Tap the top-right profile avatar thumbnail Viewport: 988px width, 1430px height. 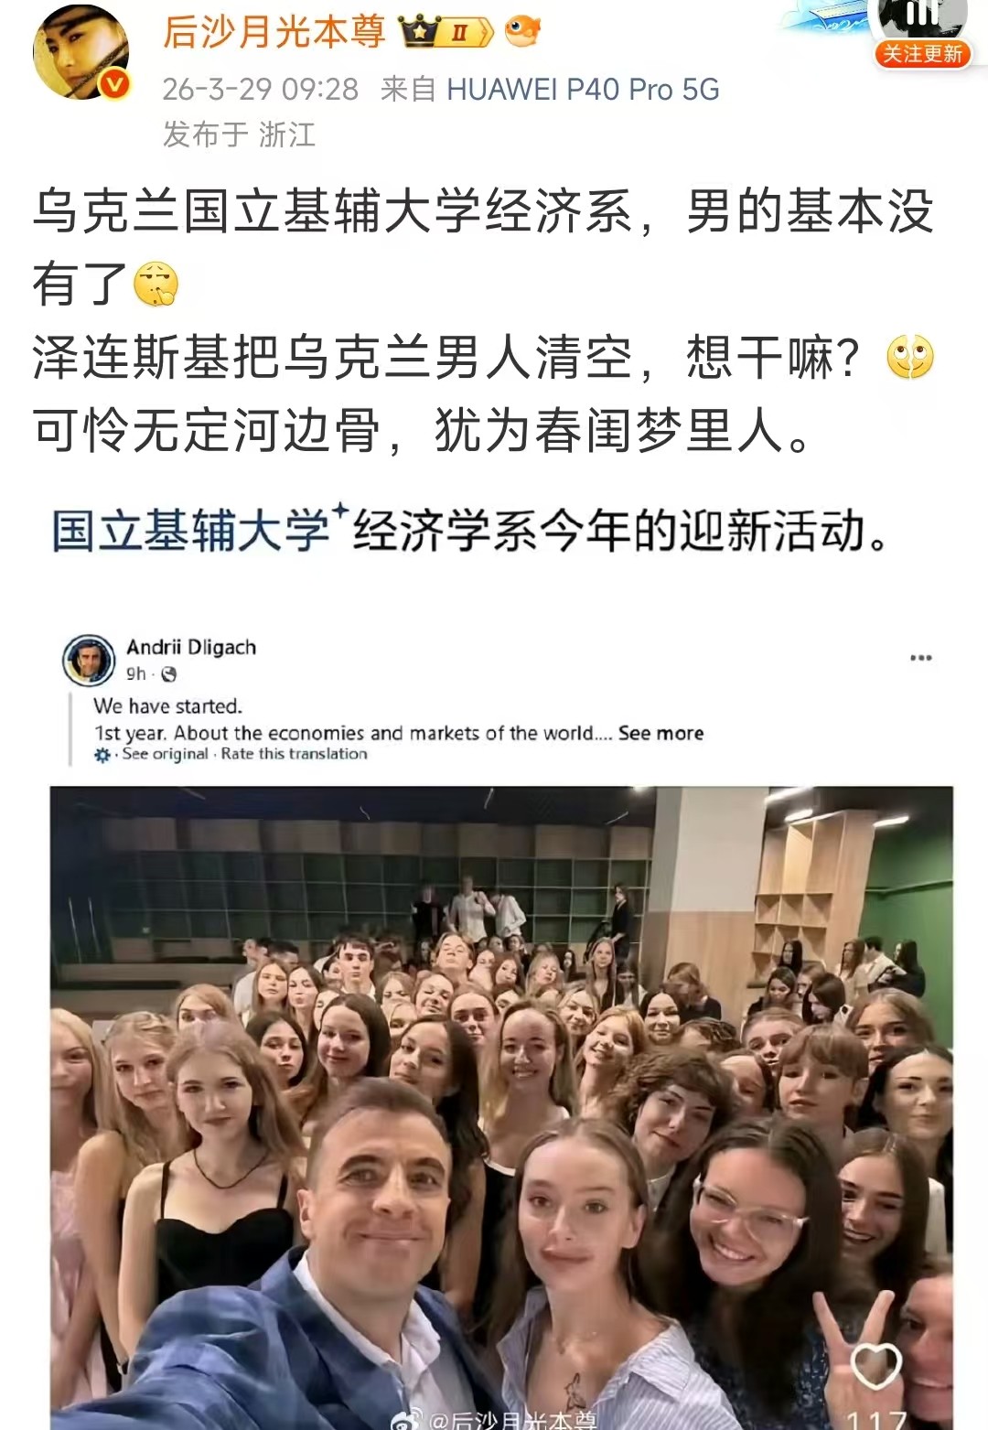click(922, 18)
